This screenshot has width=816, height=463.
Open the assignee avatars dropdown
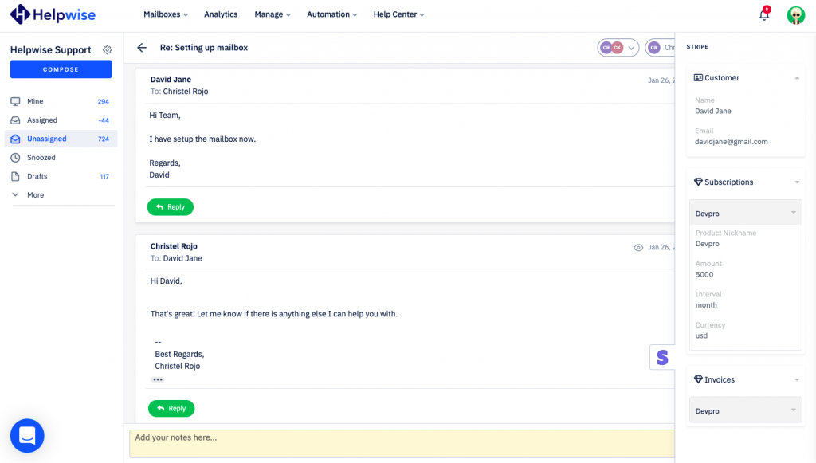click(x=618, y=48)
